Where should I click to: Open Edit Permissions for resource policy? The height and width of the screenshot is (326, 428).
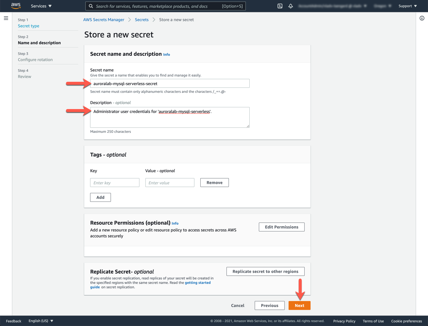coord(281,227)
